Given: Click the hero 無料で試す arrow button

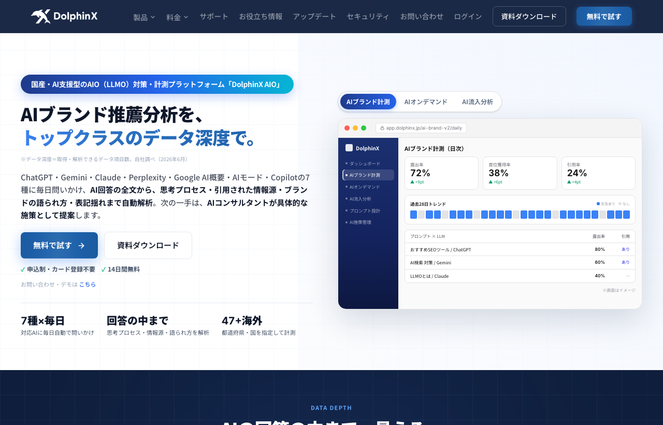Looking at the screenshot, I should 59,246.
